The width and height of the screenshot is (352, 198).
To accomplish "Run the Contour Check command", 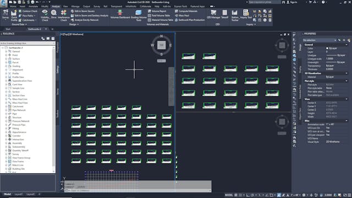I will [28, 11].
